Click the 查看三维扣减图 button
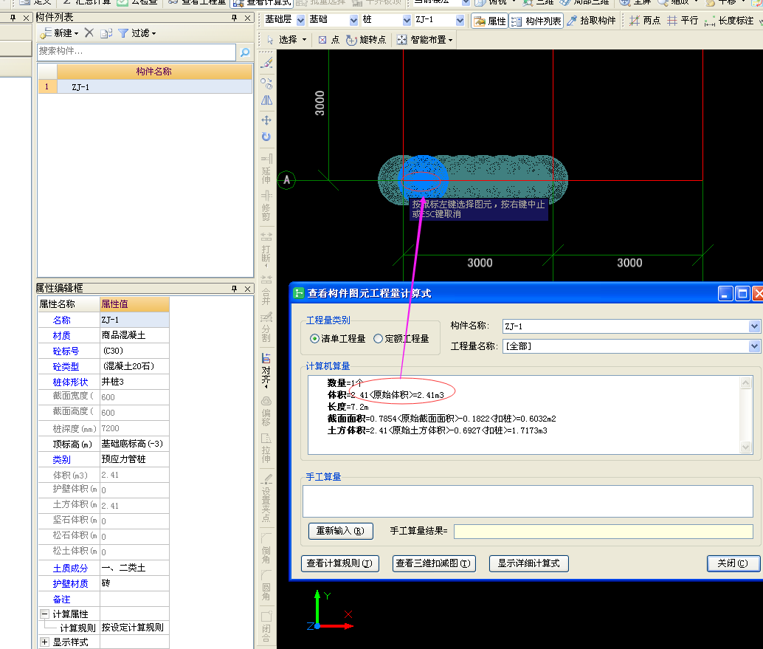The height and width of the screenshot is (649, 763). pyautogui.click(x=434, y=563)
